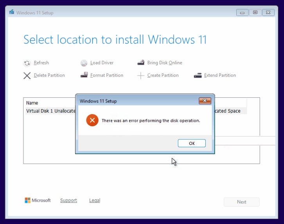
Task: Click the Format Partition drive icon
Action: (x=84, y=75)
